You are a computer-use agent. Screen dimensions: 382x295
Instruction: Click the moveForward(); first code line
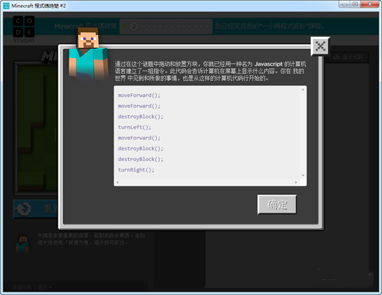[139, 95]
